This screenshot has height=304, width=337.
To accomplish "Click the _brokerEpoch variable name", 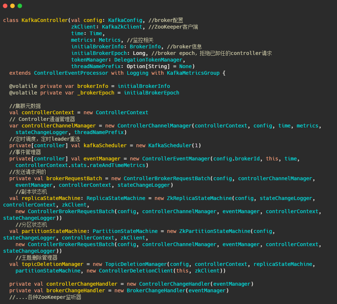I will pyautogui.click(x=96, y=93).
